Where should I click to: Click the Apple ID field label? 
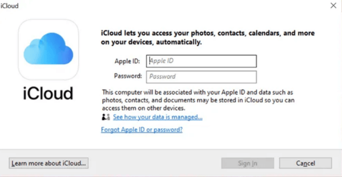127,61
